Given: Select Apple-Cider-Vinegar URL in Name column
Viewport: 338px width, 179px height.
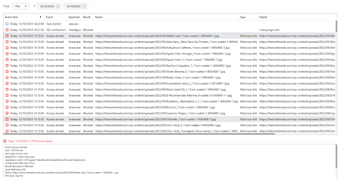Looking at the screenshot, I should coord(163,54).
